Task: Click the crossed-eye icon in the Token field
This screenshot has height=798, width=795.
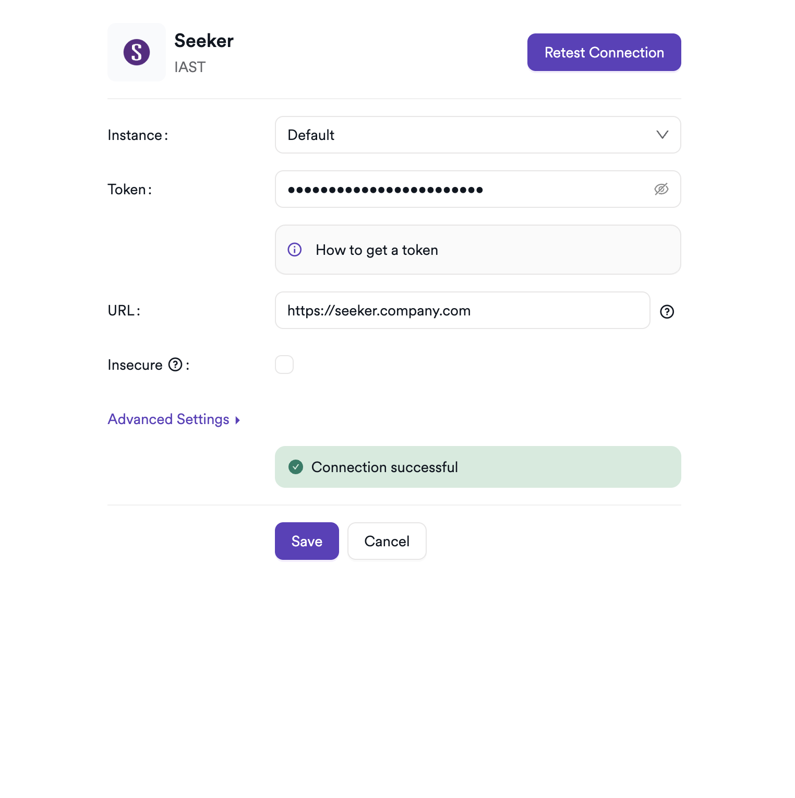Action: point(661,189)
